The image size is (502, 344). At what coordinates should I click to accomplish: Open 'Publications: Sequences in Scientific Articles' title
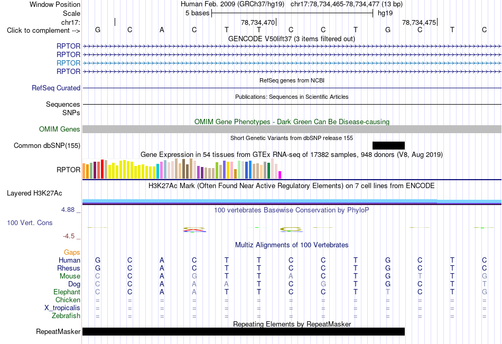[x=292, y=97]
